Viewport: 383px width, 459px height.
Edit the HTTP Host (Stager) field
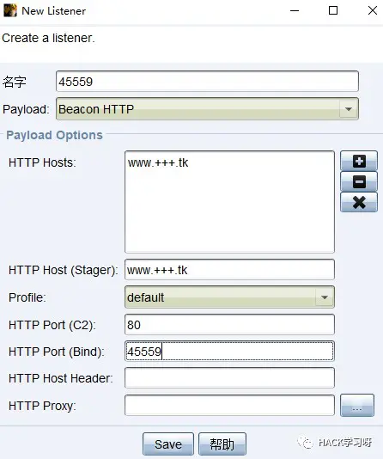(x=229, y=269)
